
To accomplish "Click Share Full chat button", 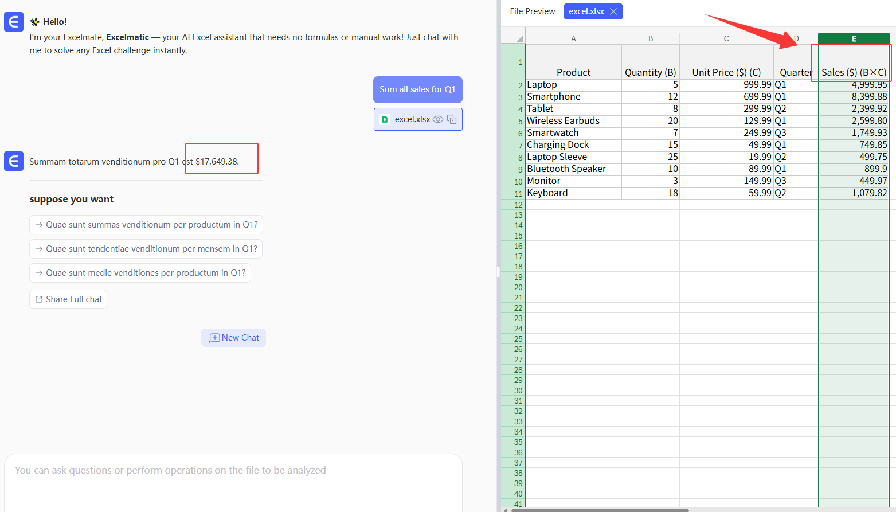I will (68, 299).
